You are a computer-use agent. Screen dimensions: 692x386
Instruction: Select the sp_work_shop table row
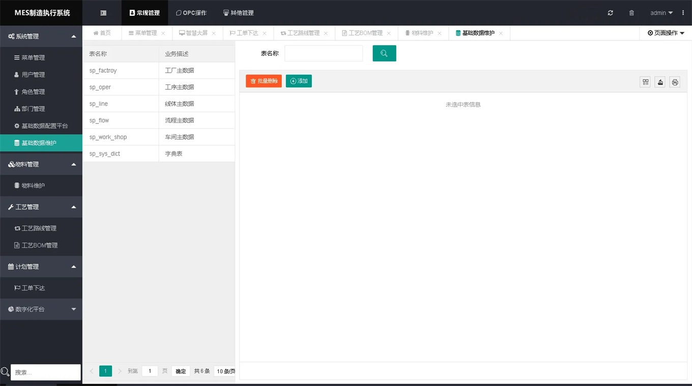159,137
